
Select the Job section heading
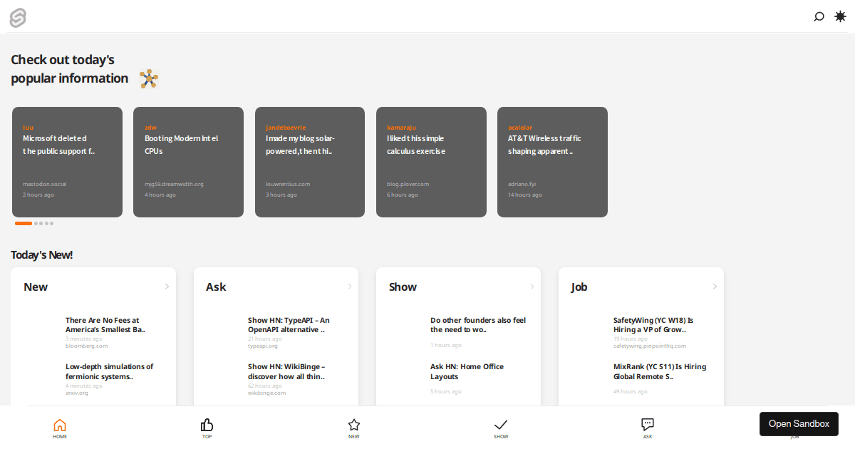579,287
